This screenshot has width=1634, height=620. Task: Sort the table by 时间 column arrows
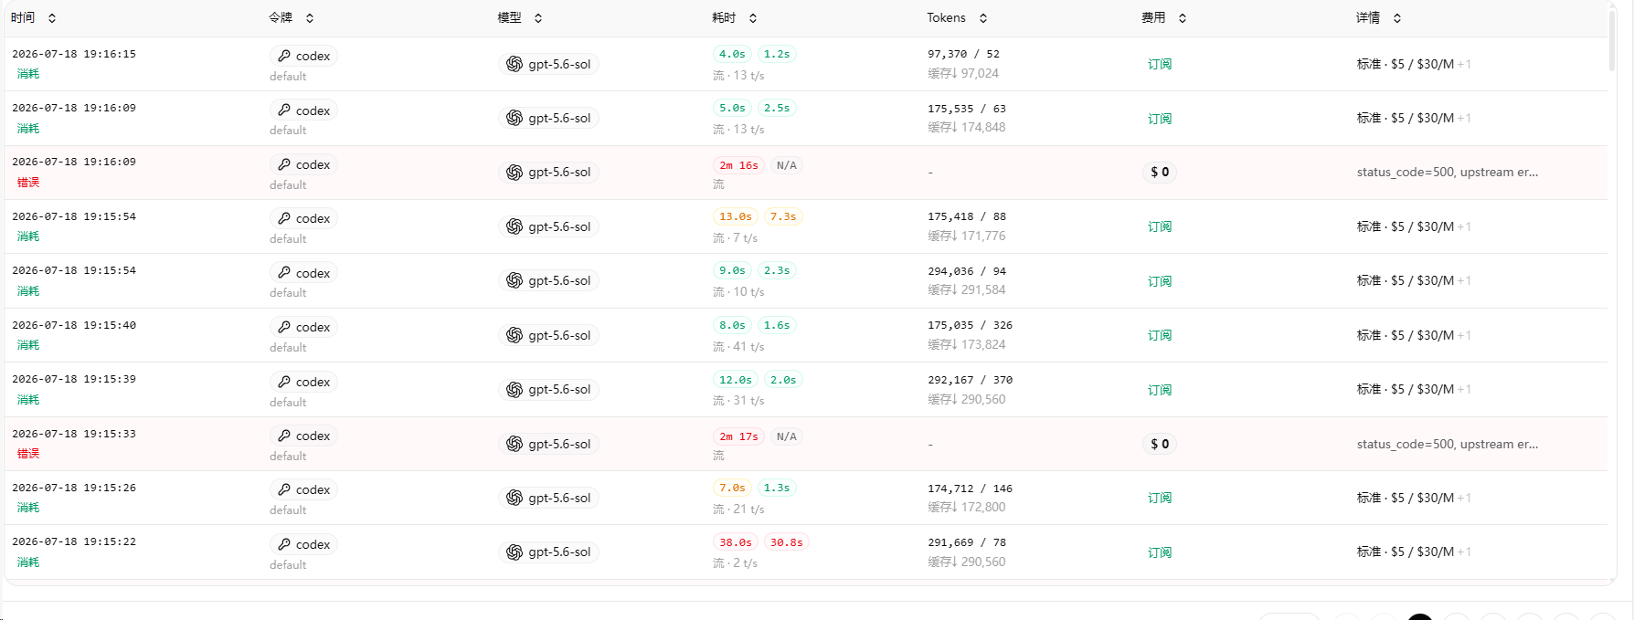point(52,18)
